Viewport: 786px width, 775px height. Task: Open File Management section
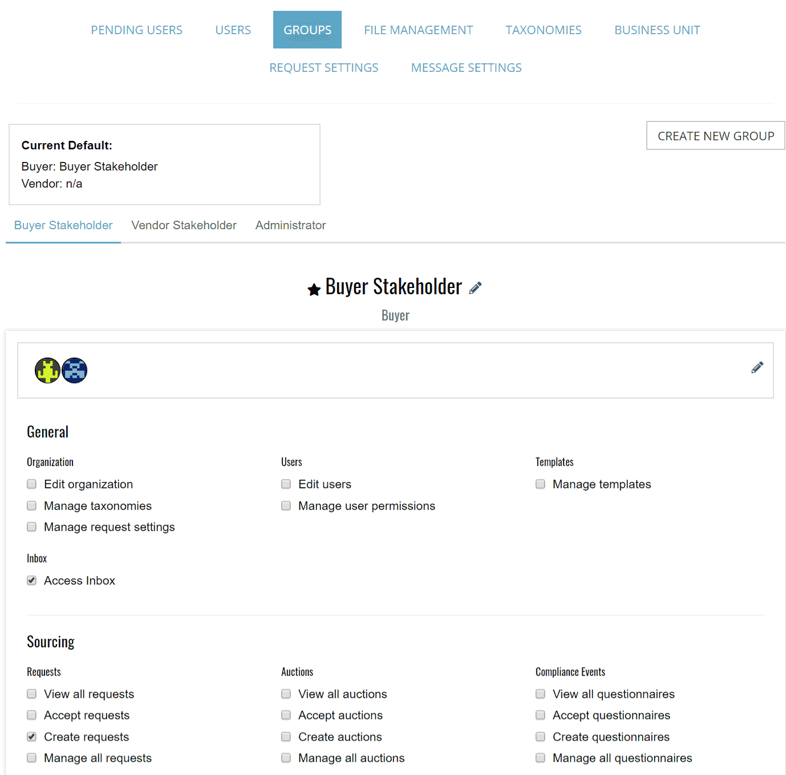click(419, 30)
